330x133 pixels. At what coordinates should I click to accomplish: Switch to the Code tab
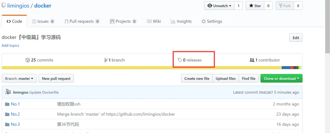tap(14, 21)
